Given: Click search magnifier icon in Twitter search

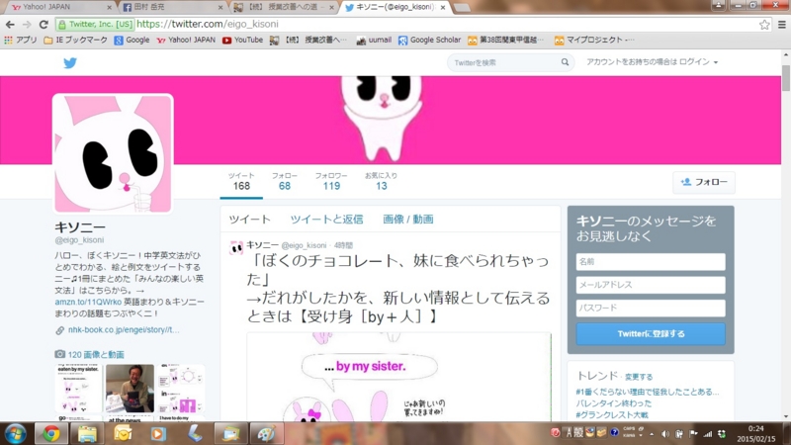Looking at the screenshot, I should tap(565, 62).
